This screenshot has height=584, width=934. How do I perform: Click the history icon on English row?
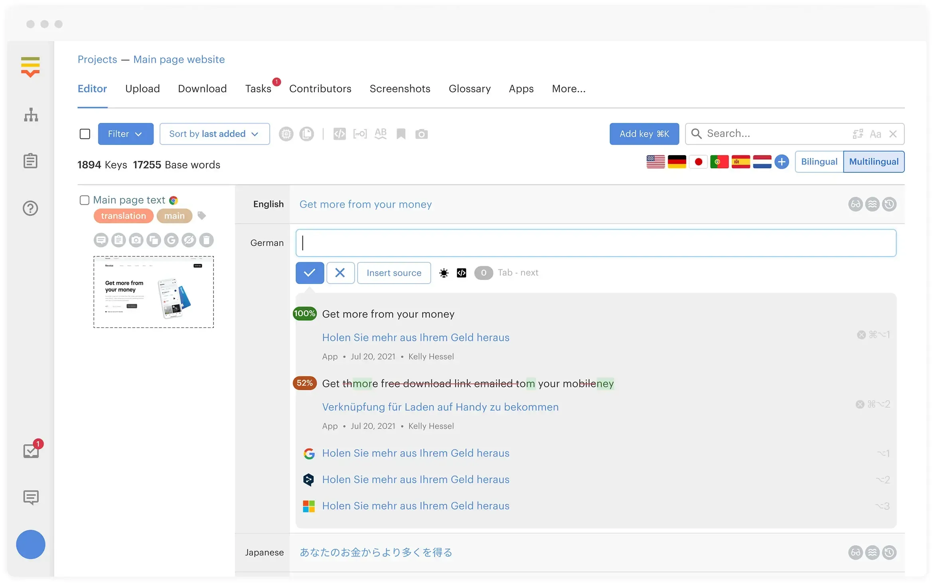[889, 204]
